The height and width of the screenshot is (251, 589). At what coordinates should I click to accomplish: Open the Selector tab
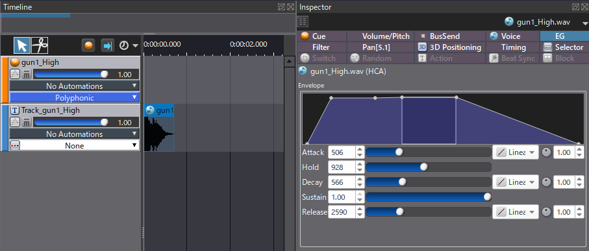click(x=564, y=47)
